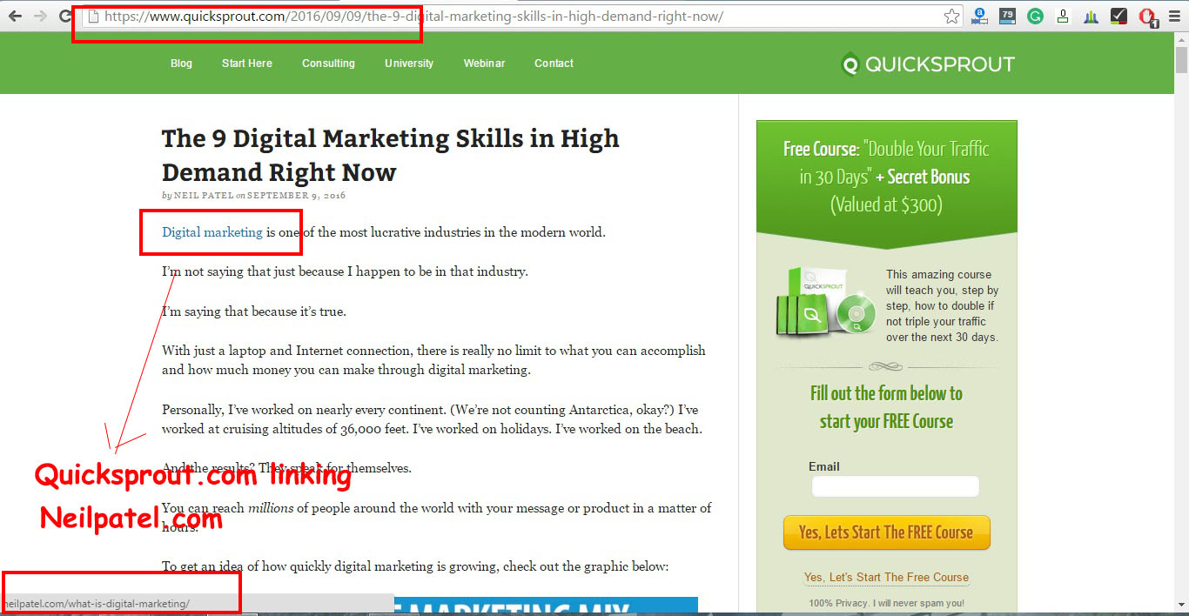Click the "Free Course:" banner heading
1189x616 pixels.
(821, 149)
